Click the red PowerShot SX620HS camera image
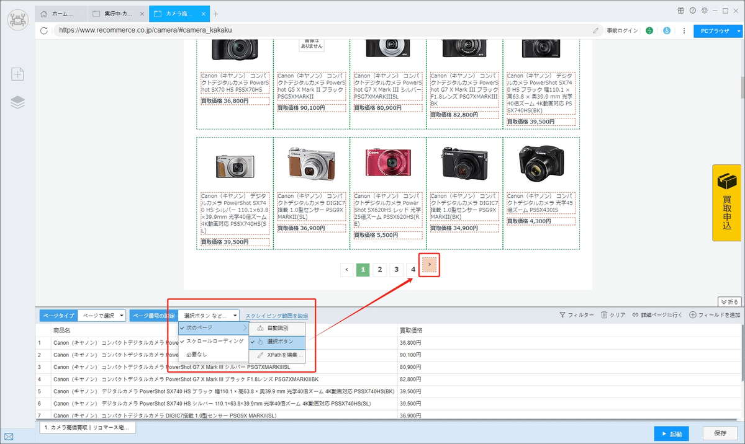This screenshot has width=745, height=444. 387,164
